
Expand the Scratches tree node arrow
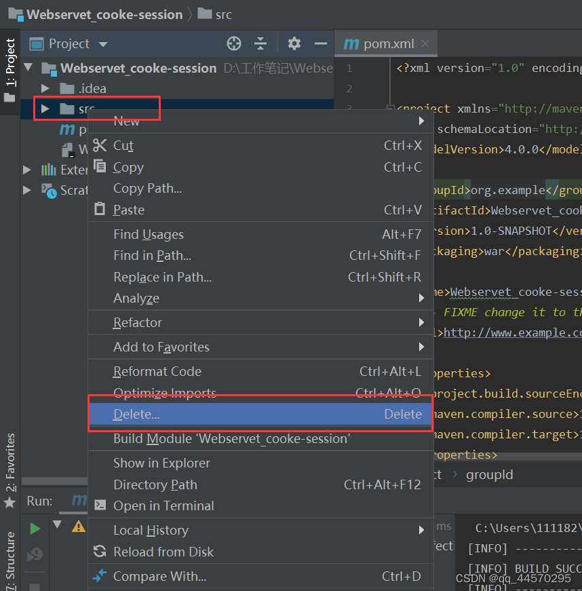(26, 190)
